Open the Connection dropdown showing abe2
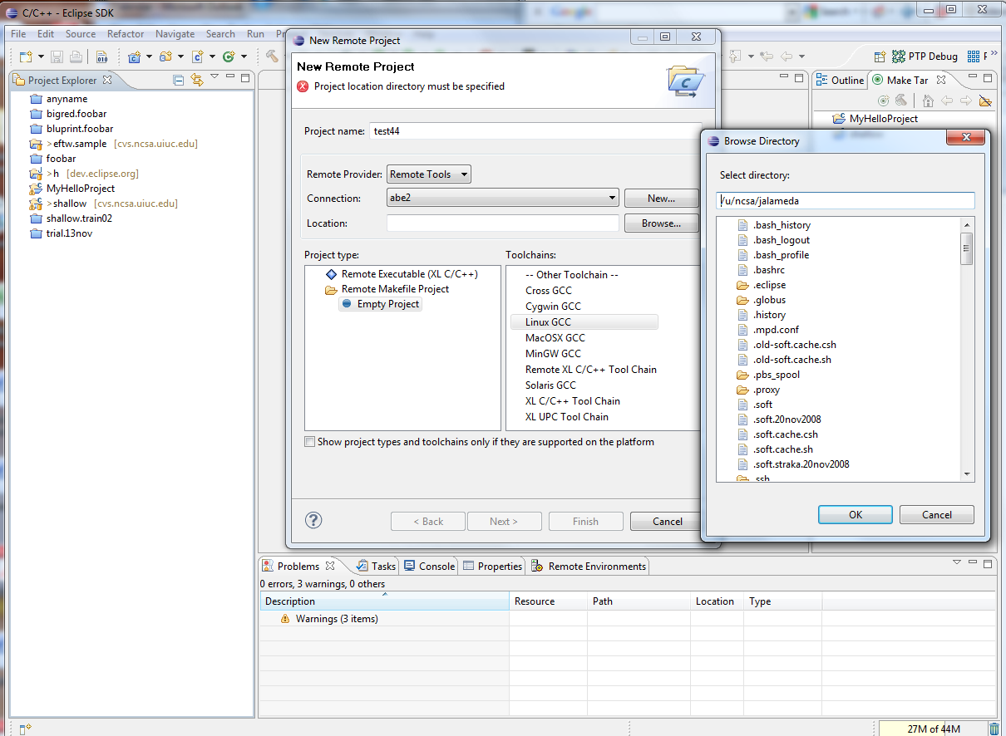Image resolution: width=1006 pixels, height=736 pixels. 503,198
